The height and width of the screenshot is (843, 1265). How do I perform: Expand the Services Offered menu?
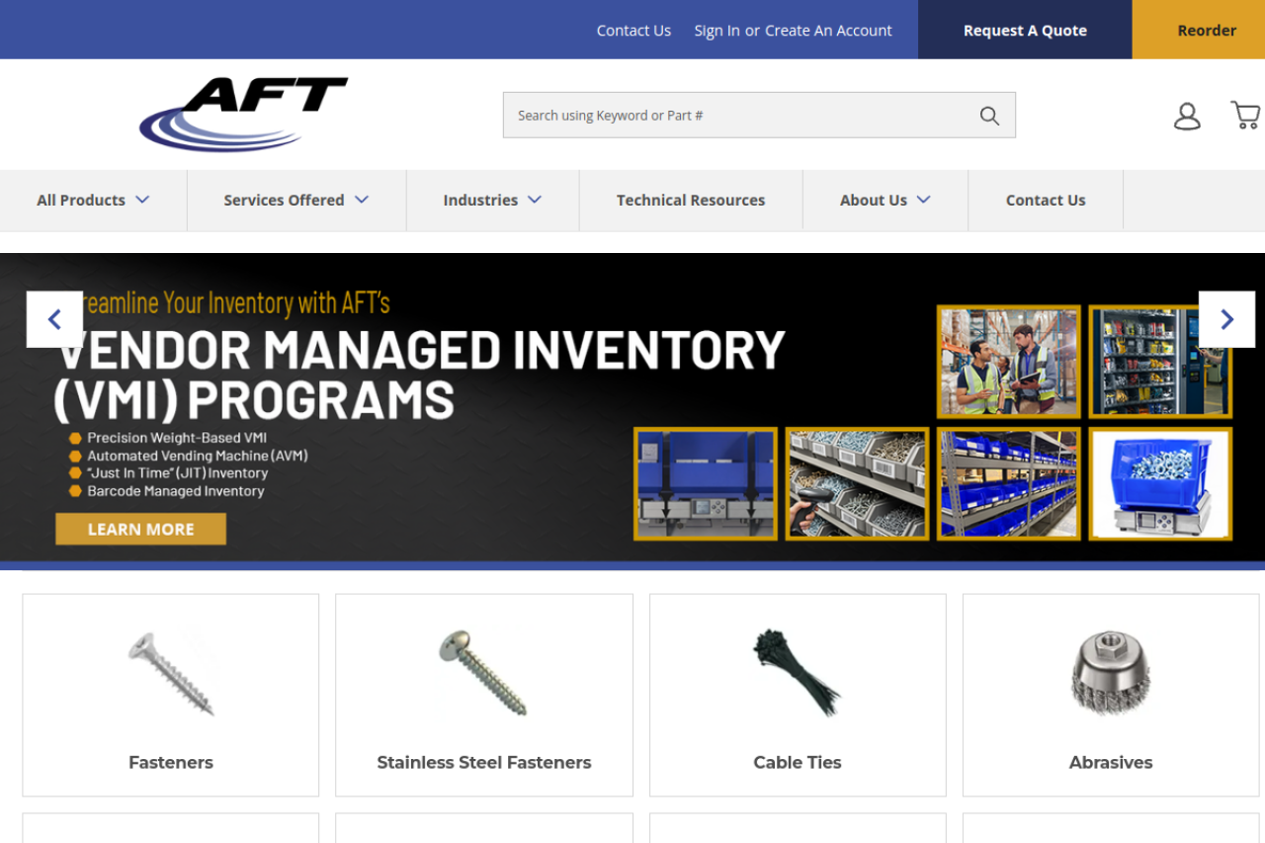(x=295, y=200)
